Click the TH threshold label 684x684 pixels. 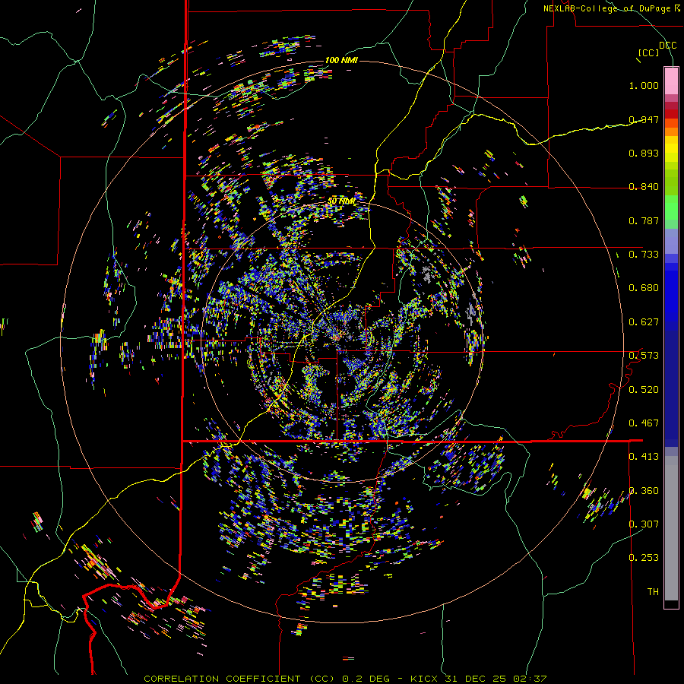coord(653,592)
